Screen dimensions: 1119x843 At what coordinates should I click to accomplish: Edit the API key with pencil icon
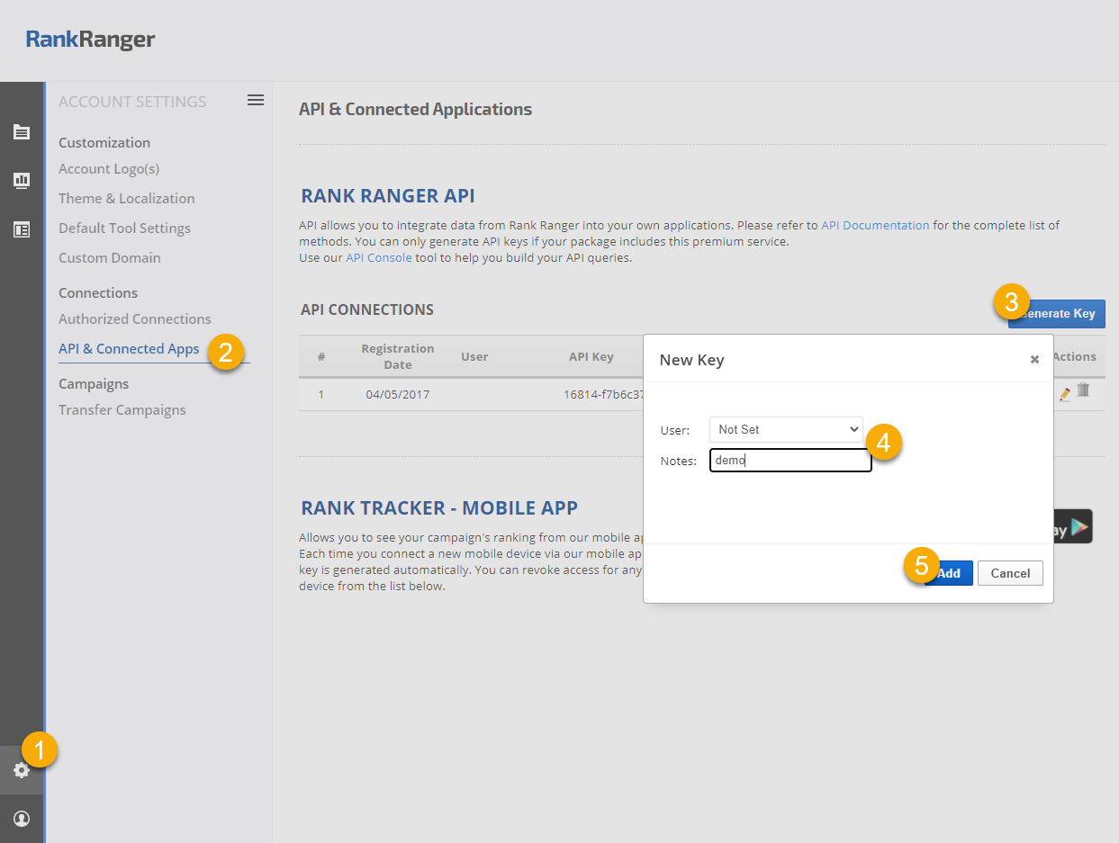pos(1065,393)
